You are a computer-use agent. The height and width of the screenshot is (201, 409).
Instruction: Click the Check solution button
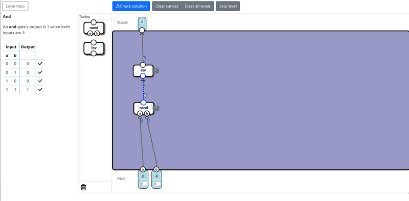131,6
